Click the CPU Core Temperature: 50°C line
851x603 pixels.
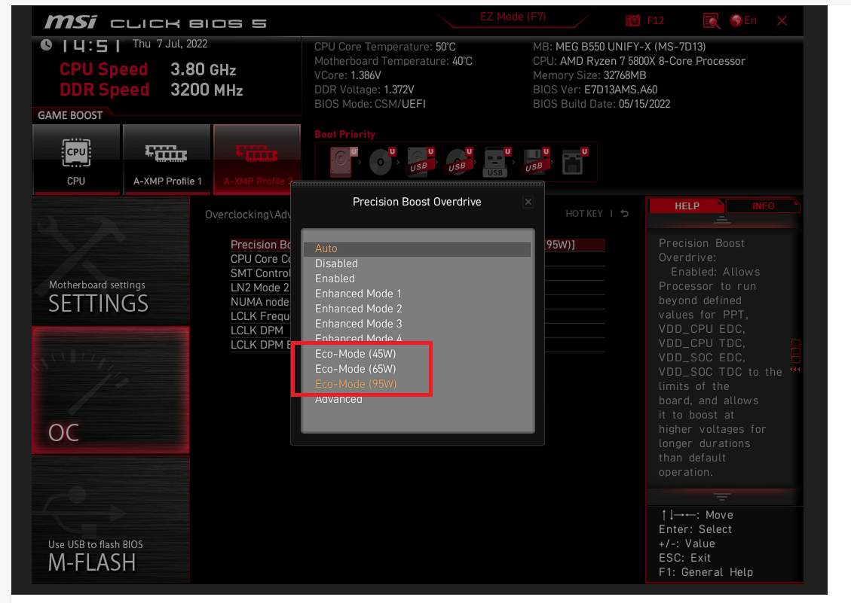(384, 47)
